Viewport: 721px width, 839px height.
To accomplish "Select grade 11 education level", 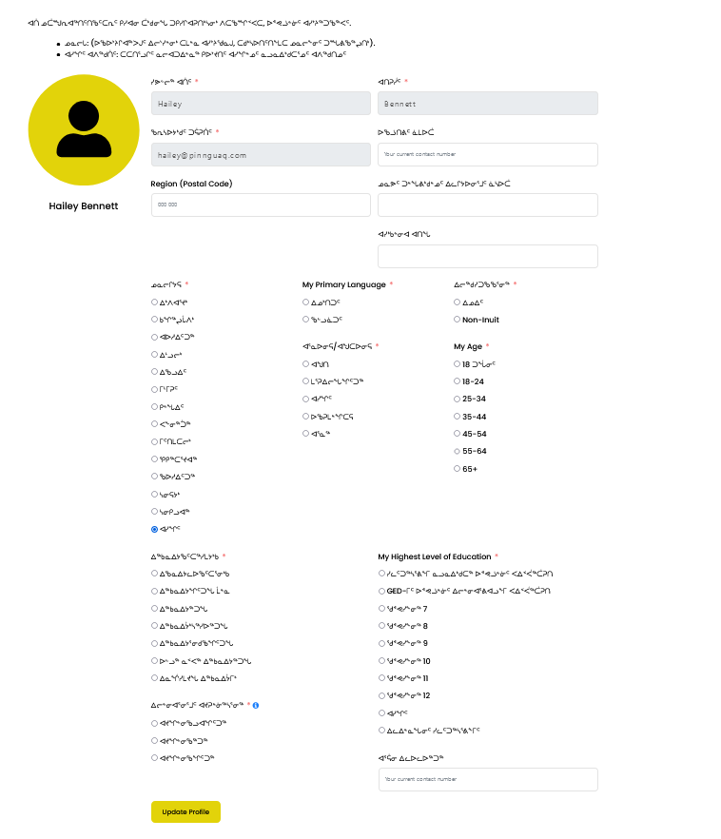I will 381,678.
